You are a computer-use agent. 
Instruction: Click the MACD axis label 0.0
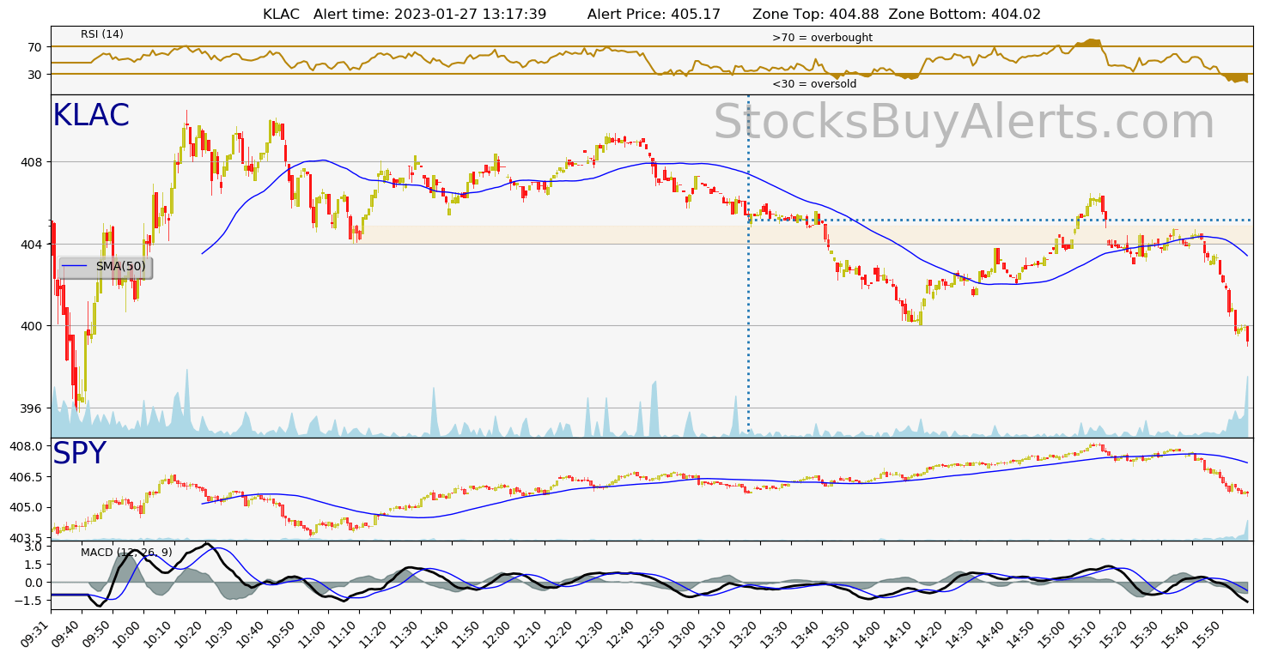pos(33,583)
